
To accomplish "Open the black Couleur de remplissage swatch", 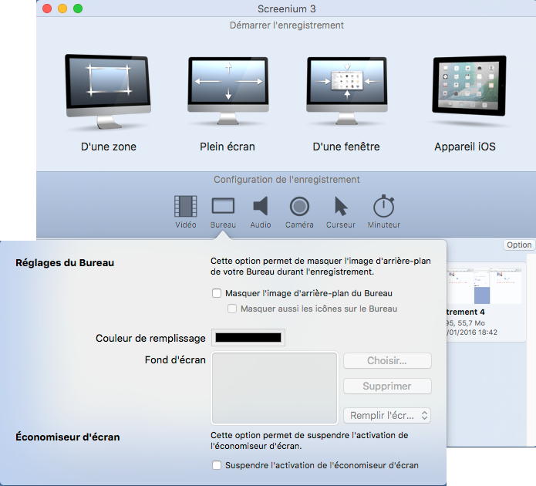I will pos(248,338).
